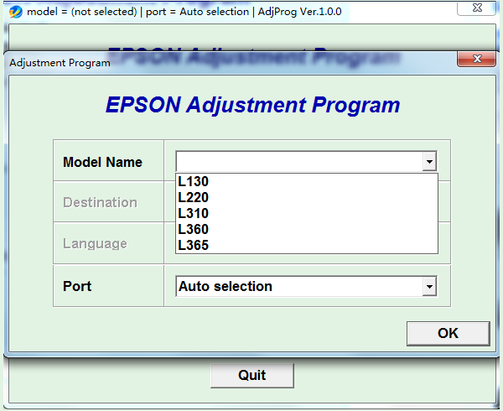Screen dimensions: 503x411
Task: Expand the Port dropdown arrow
Action: tap(429, 287)
